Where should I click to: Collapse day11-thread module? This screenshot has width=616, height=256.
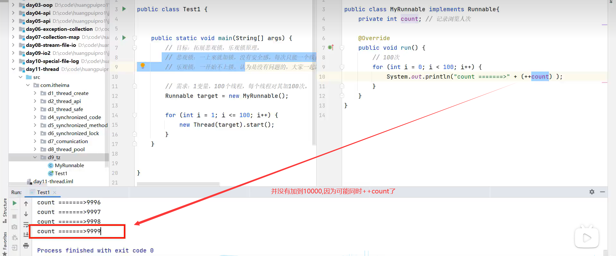coord(13,69)
